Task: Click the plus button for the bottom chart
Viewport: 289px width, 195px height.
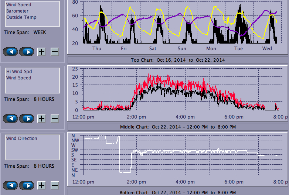Action: 41,185
